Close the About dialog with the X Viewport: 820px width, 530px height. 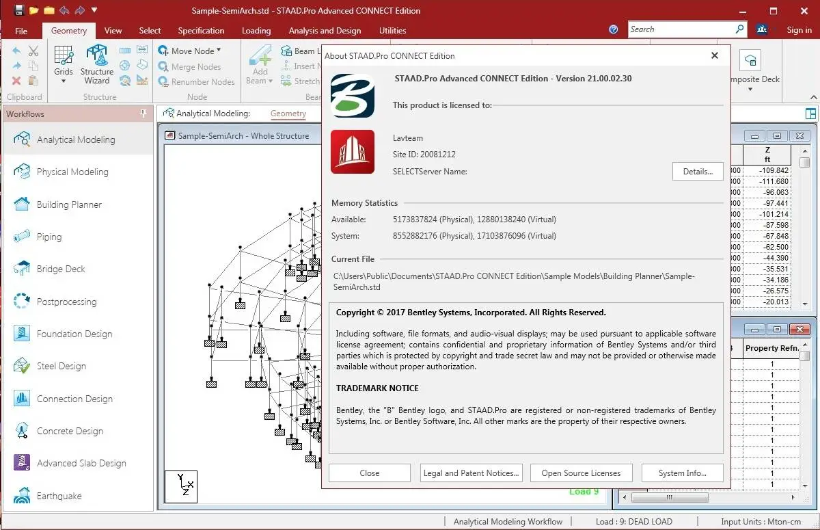pyautogui.click(x=715, y=55)
